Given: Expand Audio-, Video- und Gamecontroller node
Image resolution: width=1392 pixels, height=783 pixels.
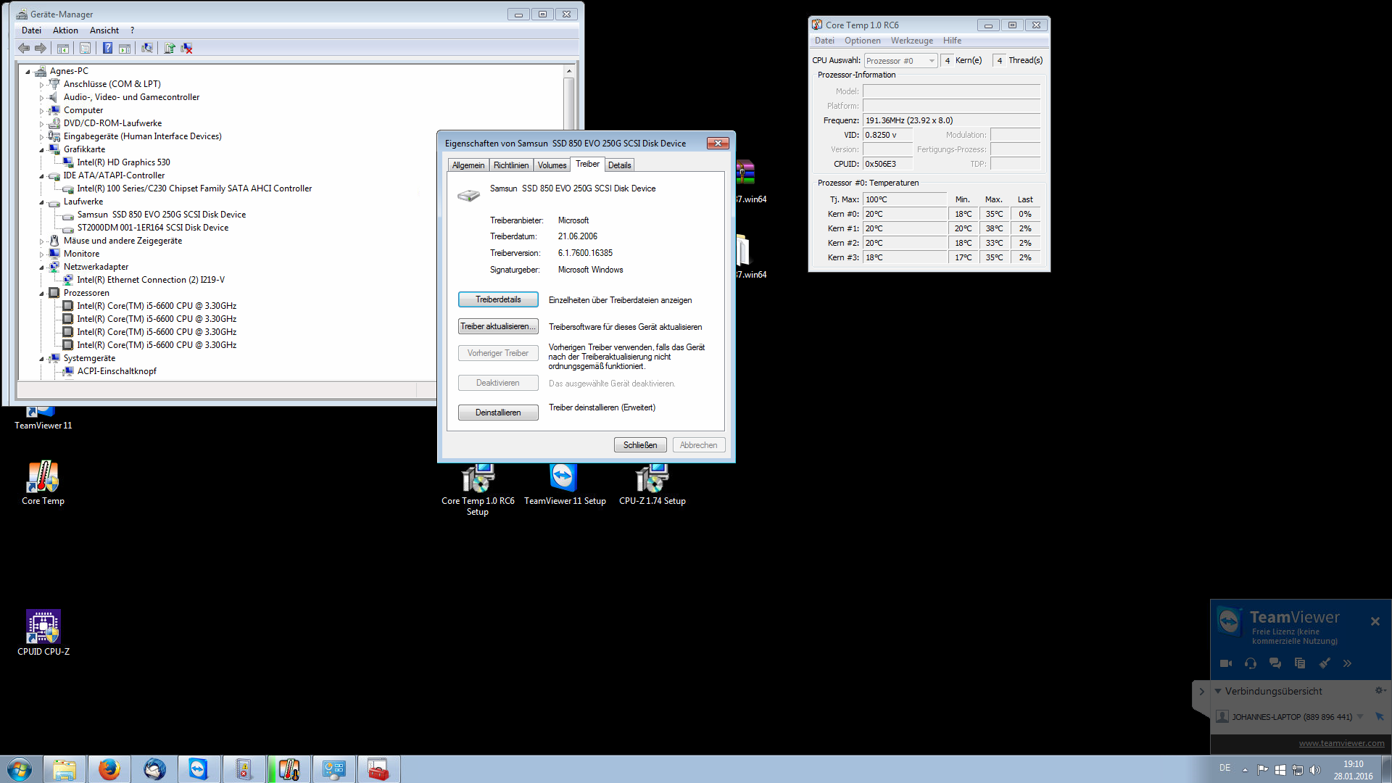Looking at the screenshot, I should pyautogui.click(x=41, y=97).
